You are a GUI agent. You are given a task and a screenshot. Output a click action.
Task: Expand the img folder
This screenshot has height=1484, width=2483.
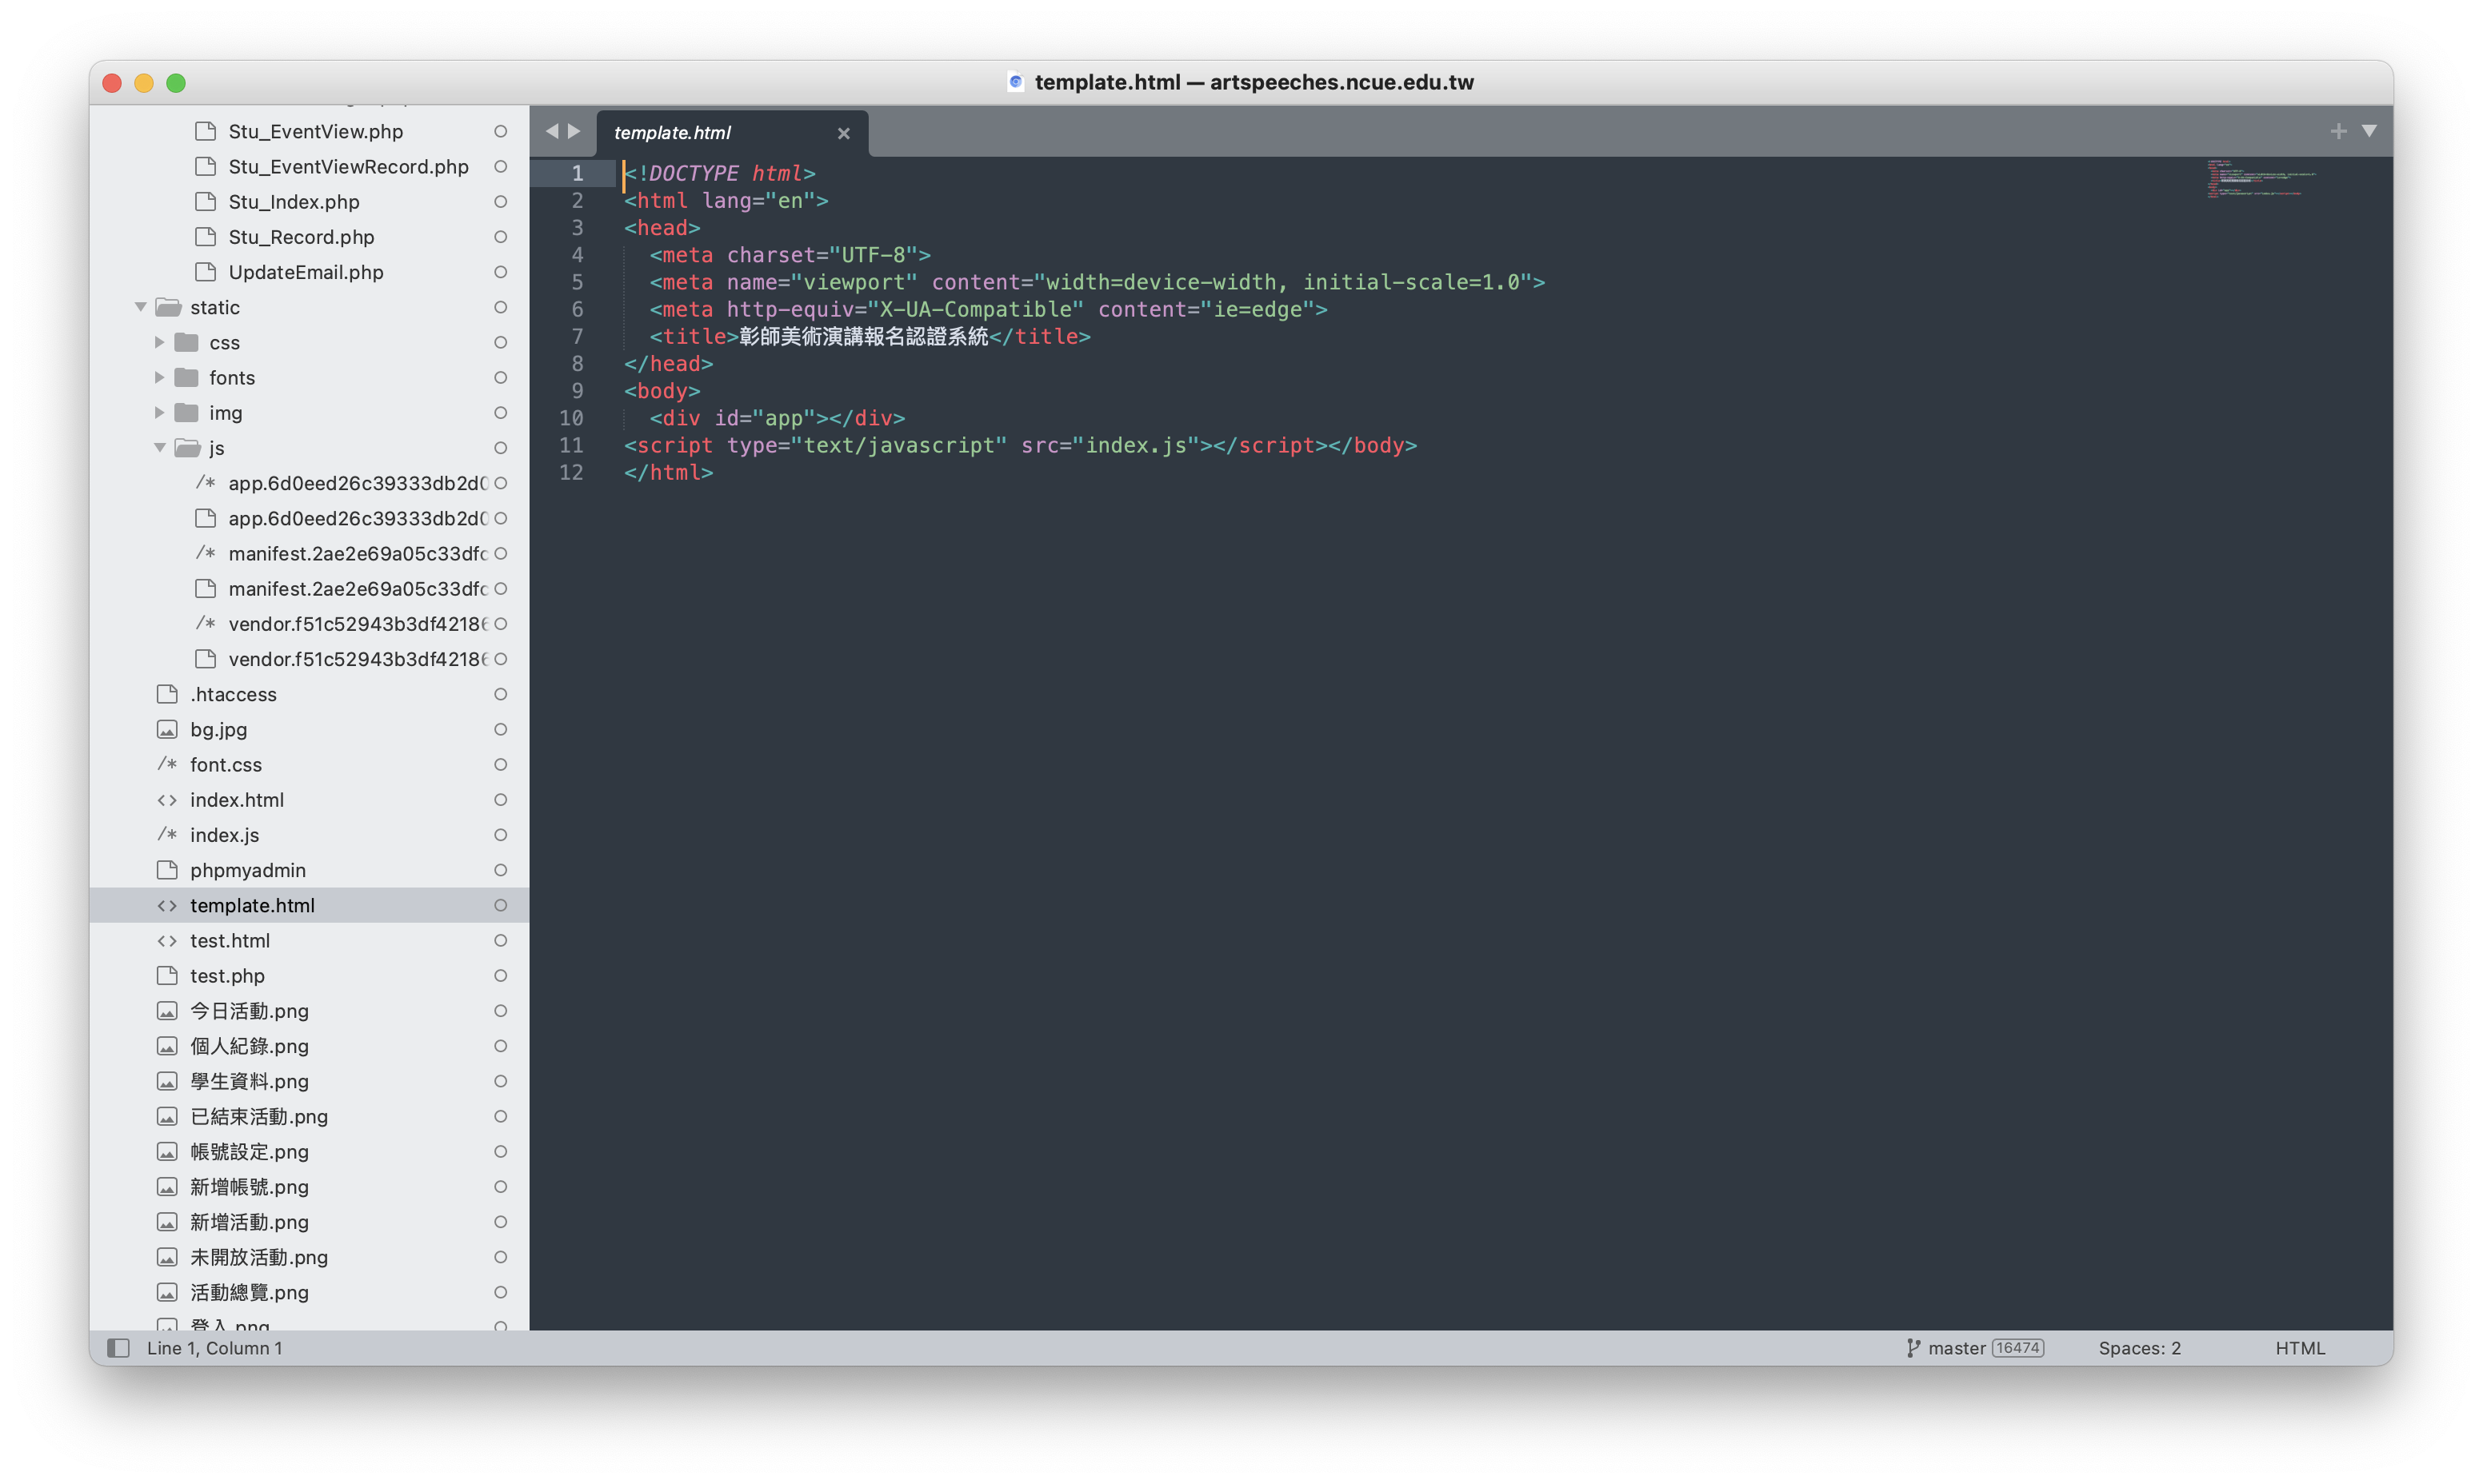(159, 412)
